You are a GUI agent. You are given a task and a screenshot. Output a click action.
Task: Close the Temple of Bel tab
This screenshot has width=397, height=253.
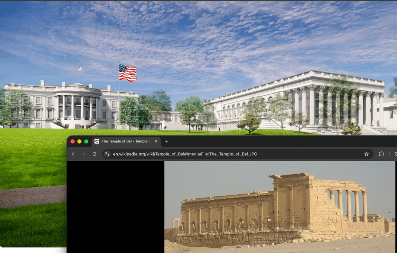click(156, 141)
